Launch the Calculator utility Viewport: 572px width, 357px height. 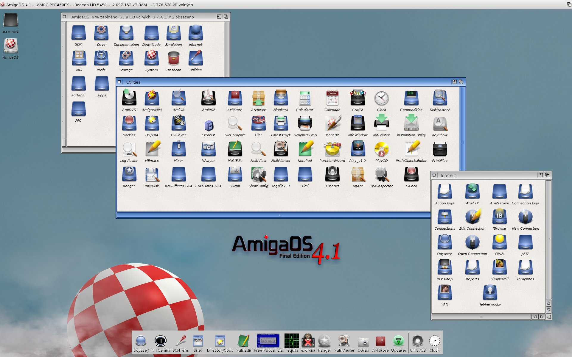coord(304,98)
